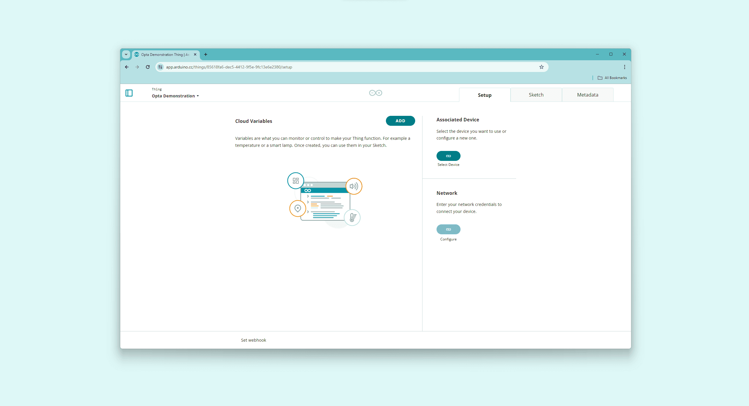Expand the Opta Demonstration thing name dropdown
The image size is (749, 406).
198,96
